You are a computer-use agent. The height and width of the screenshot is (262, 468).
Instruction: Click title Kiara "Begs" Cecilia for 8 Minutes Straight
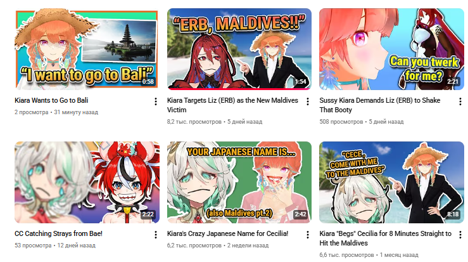coord(385,238)
